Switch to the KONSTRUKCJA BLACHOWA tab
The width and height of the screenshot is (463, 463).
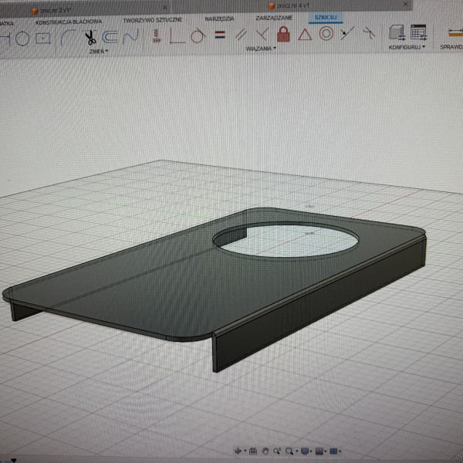coord(69,22)
